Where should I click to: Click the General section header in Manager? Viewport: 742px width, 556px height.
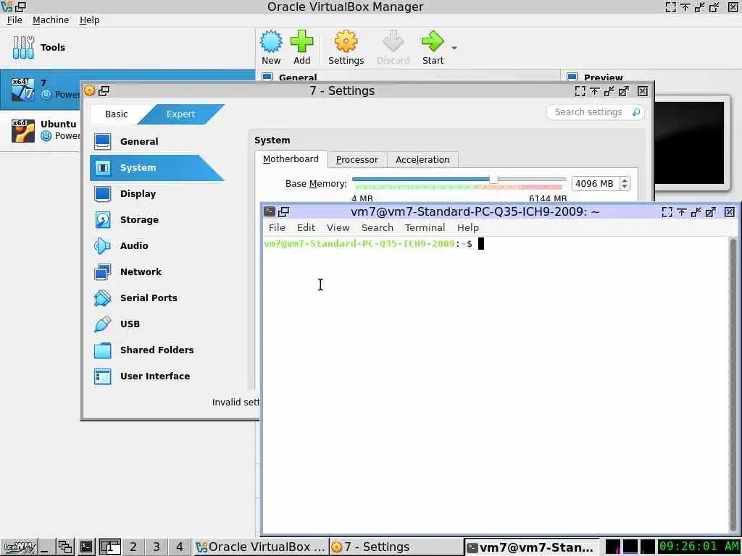click(298, 77)
